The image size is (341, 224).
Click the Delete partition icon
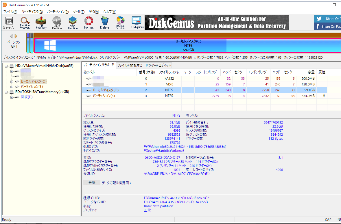(x=104, y=23)
